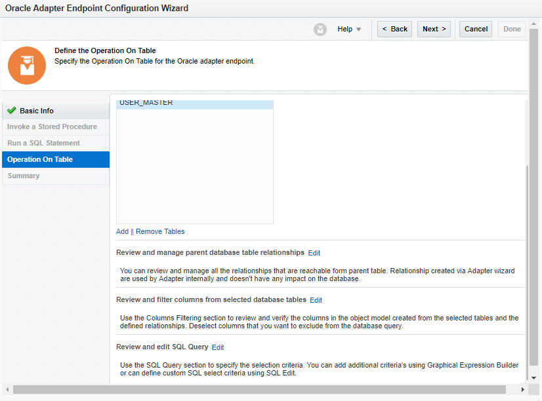Click the outer scrollbar up arrow
Screen dimensions: 542x401
coord(533,24)
